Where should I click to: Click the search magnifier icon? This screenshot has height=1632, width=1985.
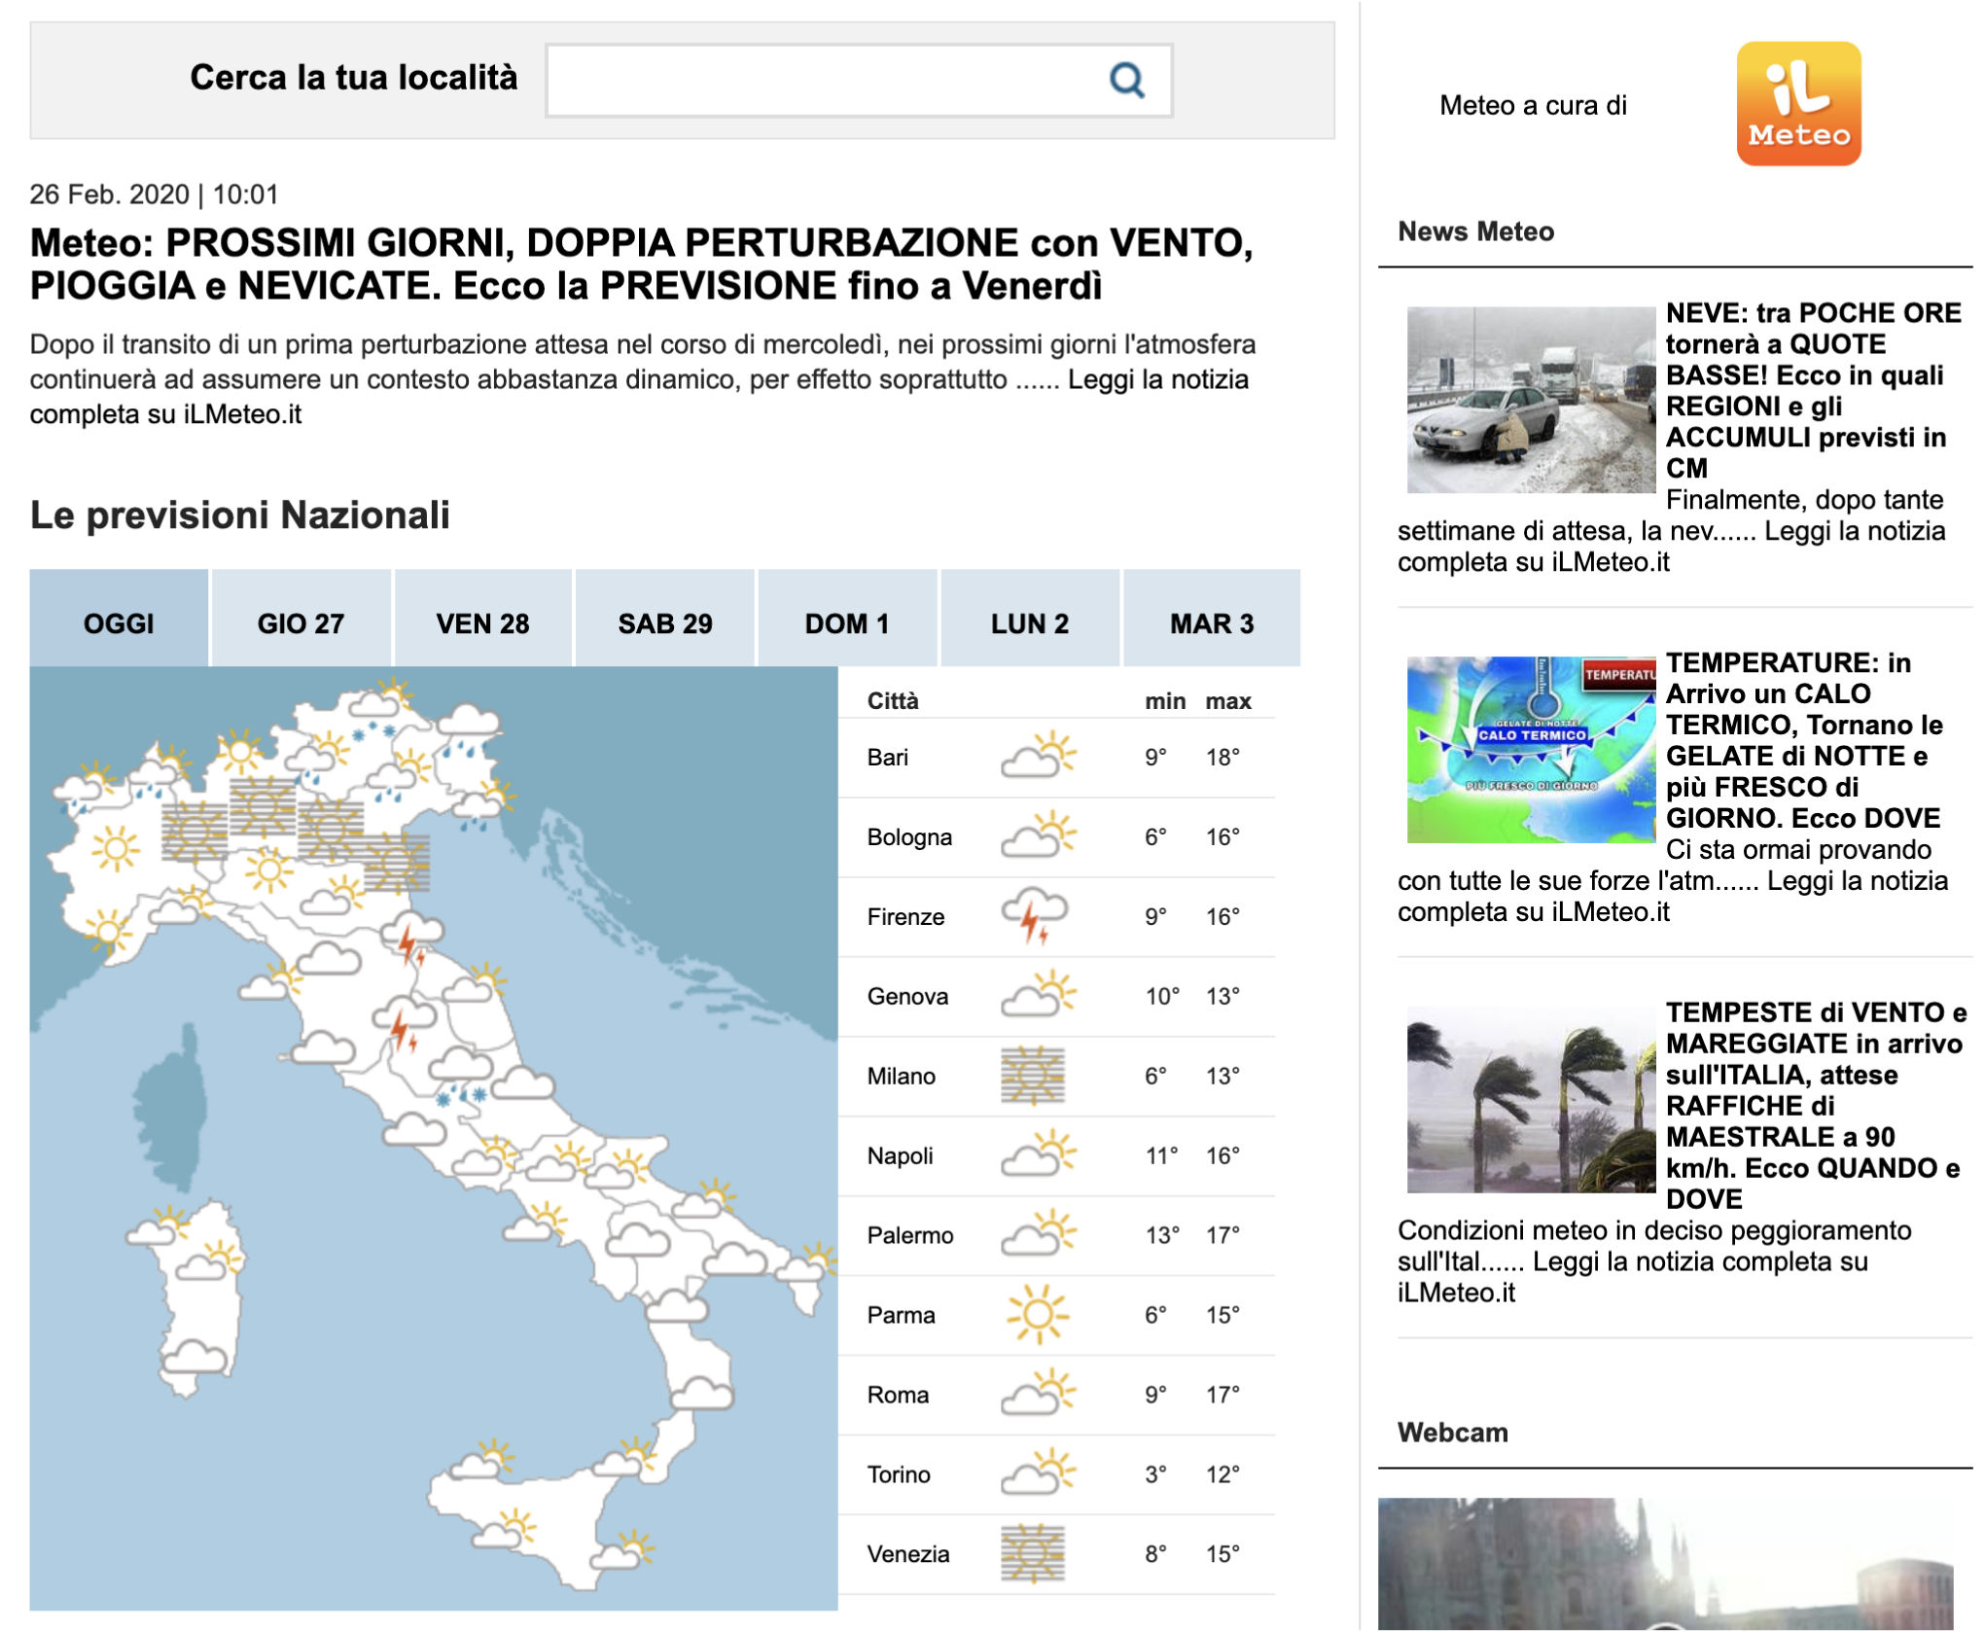[1126, 80]
